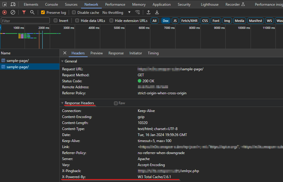Click the export HAR download icon
The height and width of the screenshot is (182, 283).
click(157, 12)
